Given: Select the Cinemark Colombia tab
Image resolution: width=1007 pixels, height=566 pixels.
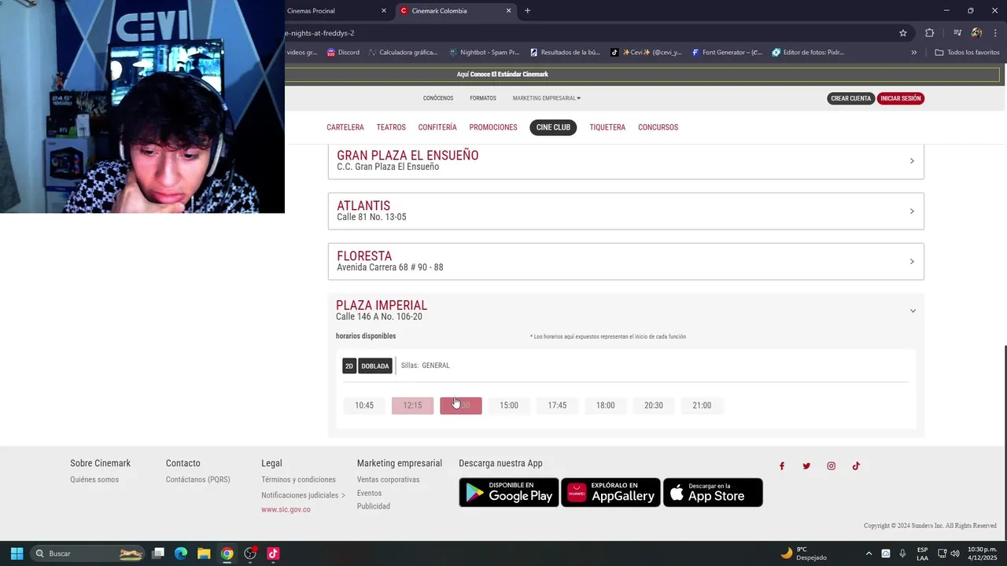Looking at the screenshot, I should [456, 11].
